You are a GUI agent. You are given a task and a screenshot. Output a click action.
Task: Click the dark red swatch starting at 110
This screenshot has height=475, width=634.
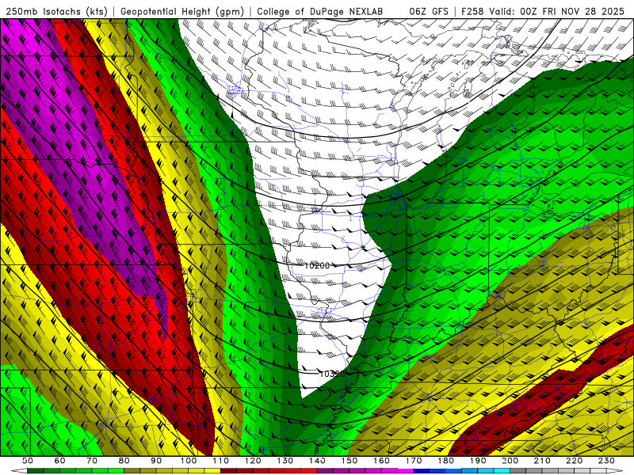229,471
